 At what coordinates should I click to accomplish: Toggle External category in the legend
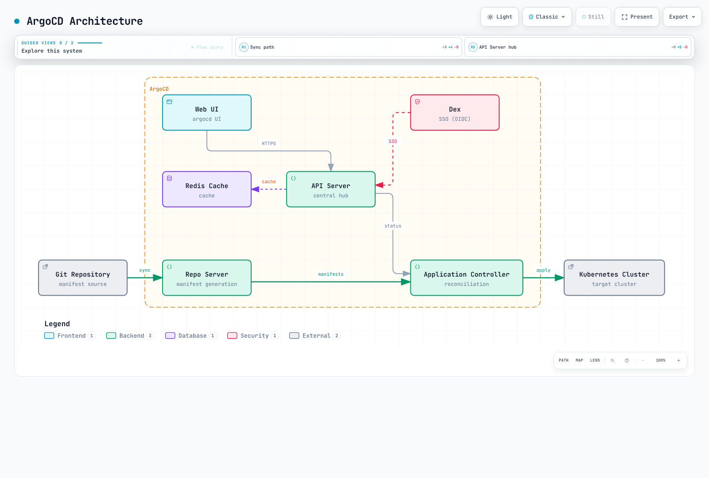click(x=315, y=335)
